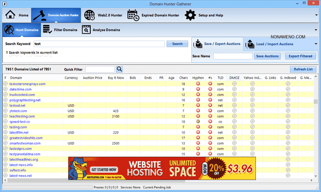
Task: Click the Analyse Domains magnifier icon
Action: [86, 30]
